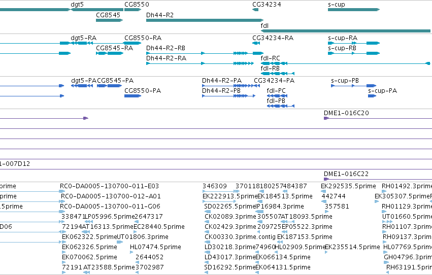
Task: Click the UT01660.5prime EST label
Action: pos(407,216)
